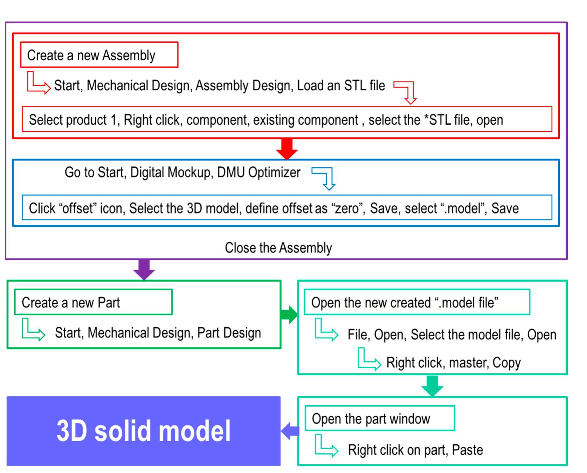Select the green rightward connector arrow

click(x=289, y=314)
